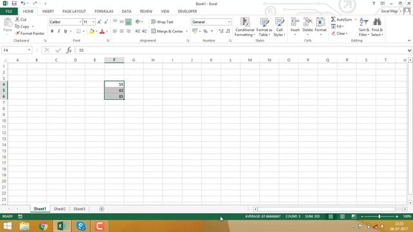Decrease decimal places
This screenshot has height=232, width=413.
point(228,31)
